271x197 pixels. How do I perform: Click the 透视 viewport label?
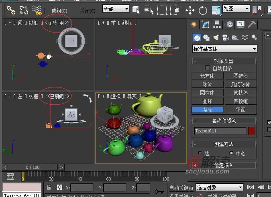[116, 96]
